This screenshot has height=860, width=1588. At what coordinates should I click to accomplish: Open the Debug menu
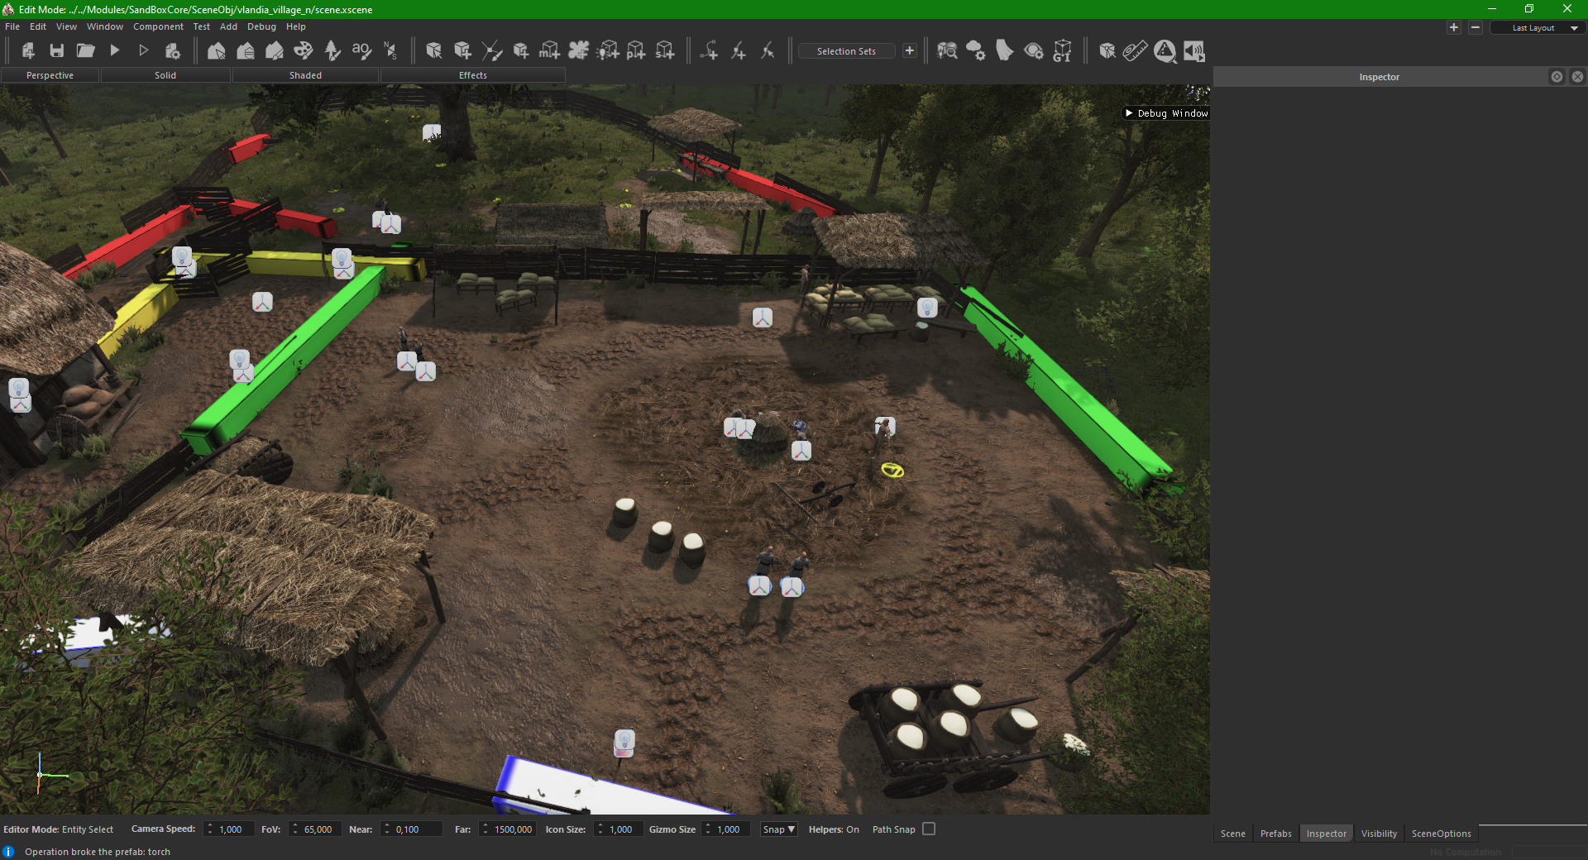coord(261,26)
